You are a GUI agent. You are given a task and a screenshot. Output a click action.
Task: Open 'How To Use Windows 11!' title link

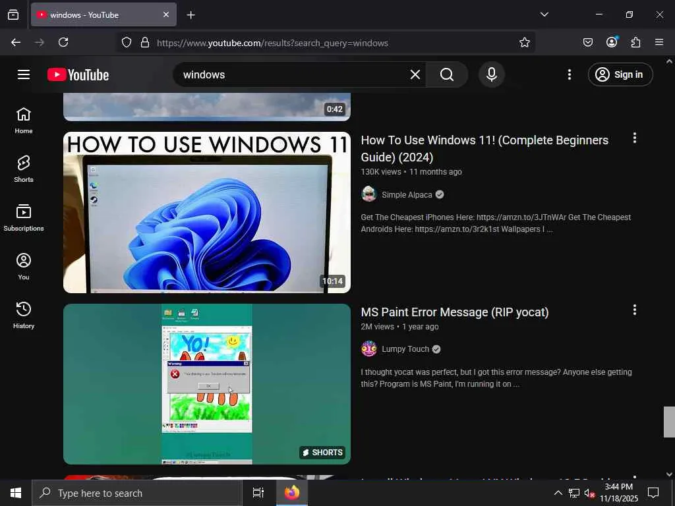click(484, 148)
